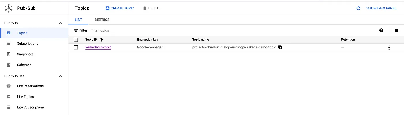Open the column display options icon
Viewport: 404px width, 115px height.
click(x=396, y=30)
